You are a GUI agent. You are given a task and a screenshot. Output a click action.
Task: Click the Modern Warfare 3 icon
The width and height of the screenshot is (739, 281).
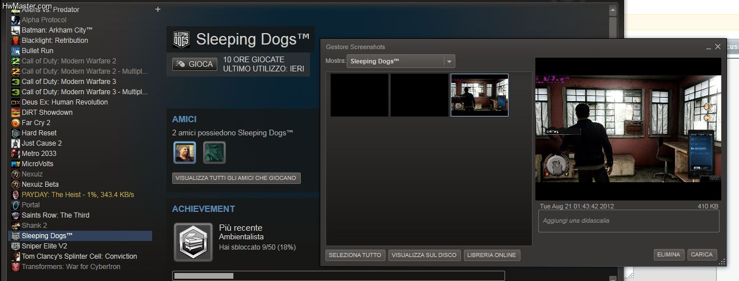pyautogui.click(x=16, y=82)
